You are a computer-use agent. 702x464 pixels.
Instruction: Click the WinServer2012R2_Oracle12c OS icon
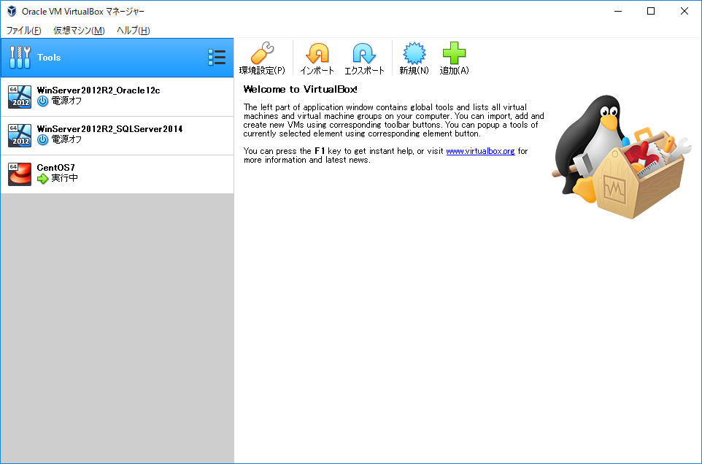(20, 96)
